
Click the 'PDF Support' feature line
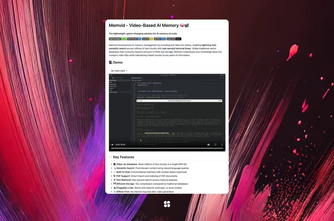click(x=145, y=176)
